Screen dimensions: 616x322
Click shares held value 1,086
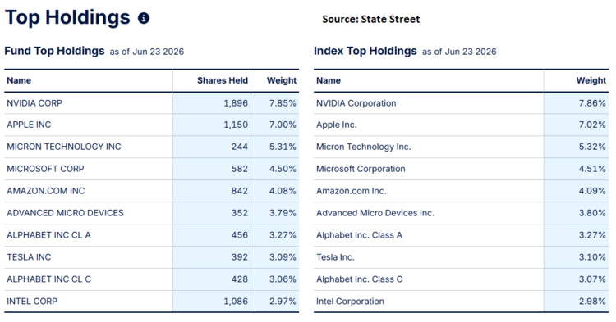(236, 302)
